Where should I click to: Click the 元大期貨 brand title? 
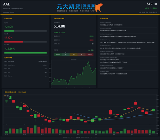click(68, 7)
